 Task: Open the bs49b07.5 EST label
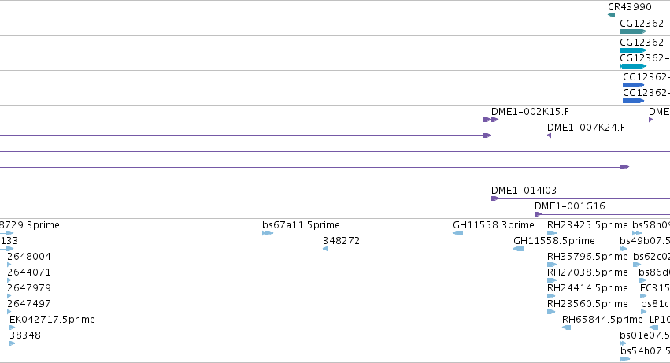645,241
